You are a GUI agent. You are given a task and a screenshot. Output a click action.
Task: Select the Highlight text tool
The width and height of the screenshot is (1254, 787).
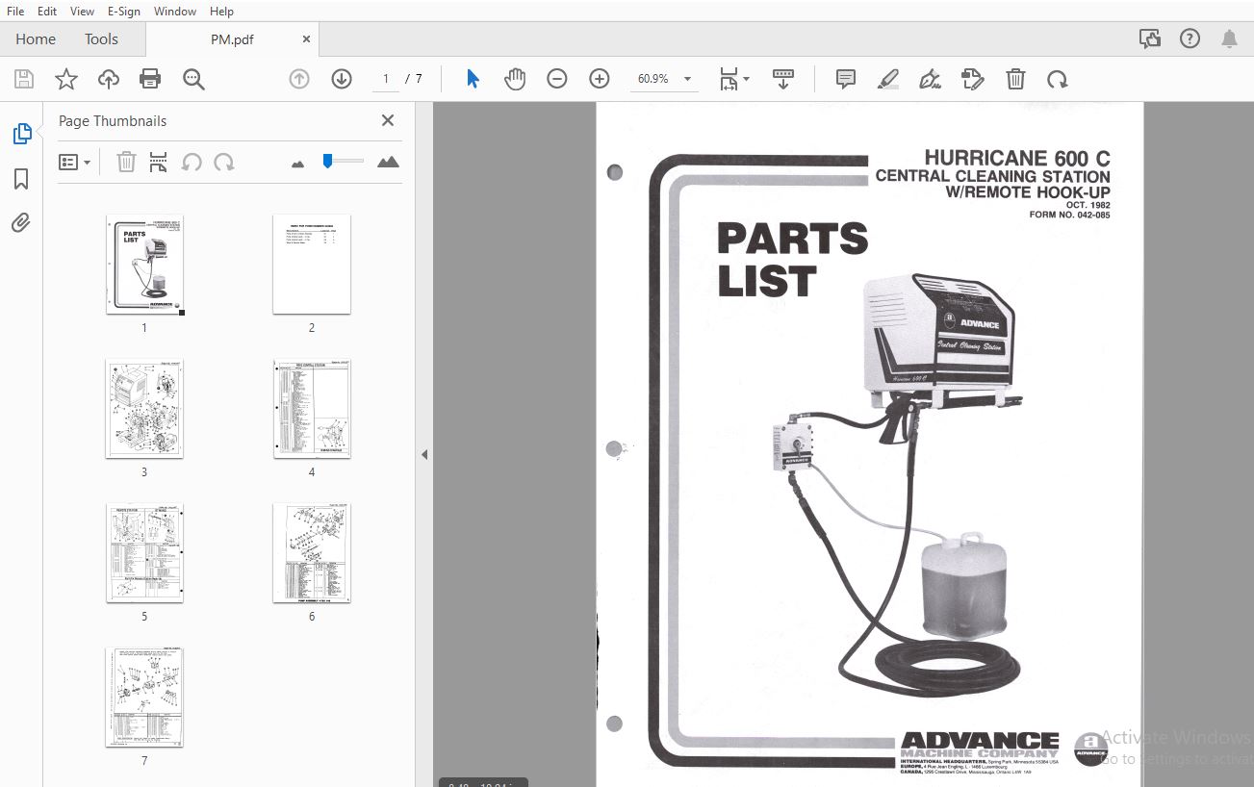click(x=888, y=79)
